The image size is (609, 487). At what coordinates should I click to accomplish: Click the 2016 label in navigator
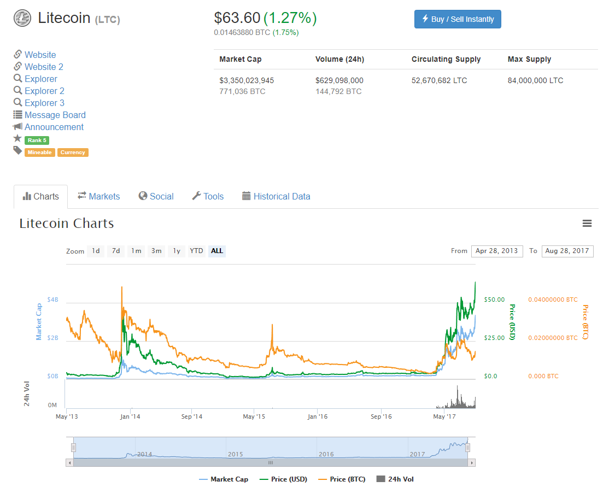pyautogui.click(x=326, y=454)
